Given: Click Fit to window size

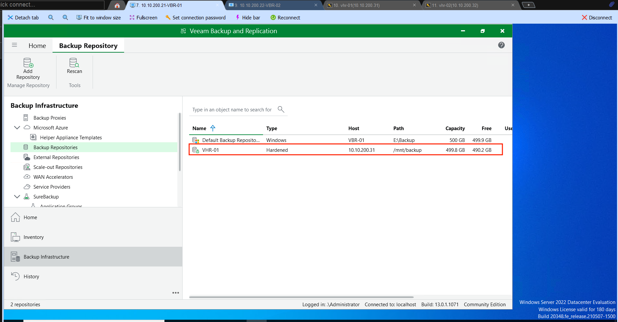Looking at the screenshot, I should [x=99, y=17].
